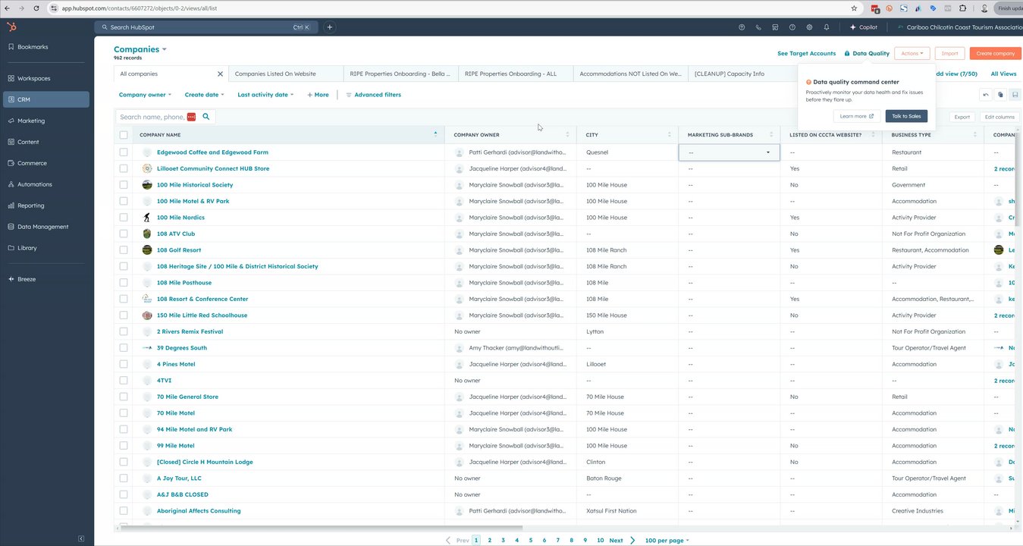1023x546 pixels.
Task: Focus the Search HubSpot field
Action: [x=205, y=27]
